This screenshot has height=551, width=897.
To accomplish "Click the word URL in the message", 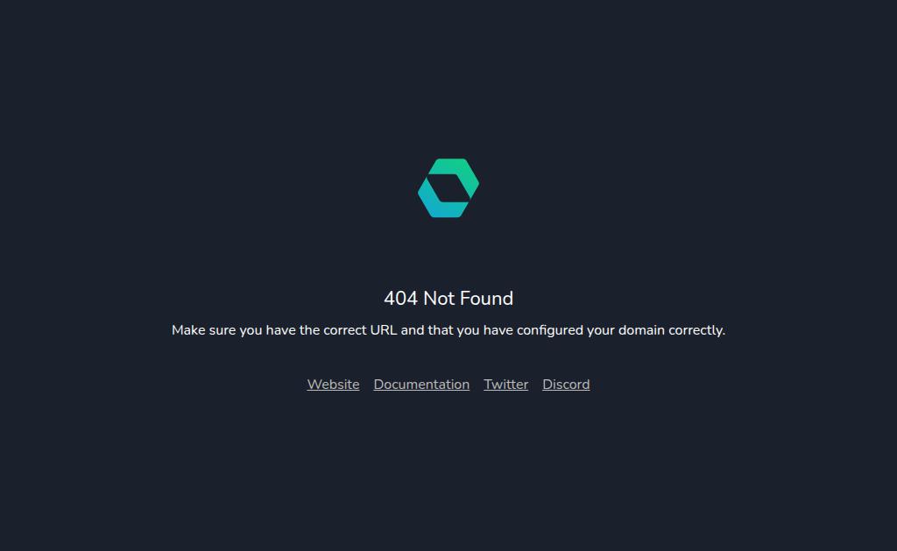I will coord(384,330).
